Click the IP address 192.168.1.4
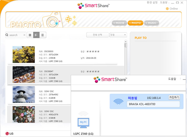187x137 pixels. (x=154, y=98)
